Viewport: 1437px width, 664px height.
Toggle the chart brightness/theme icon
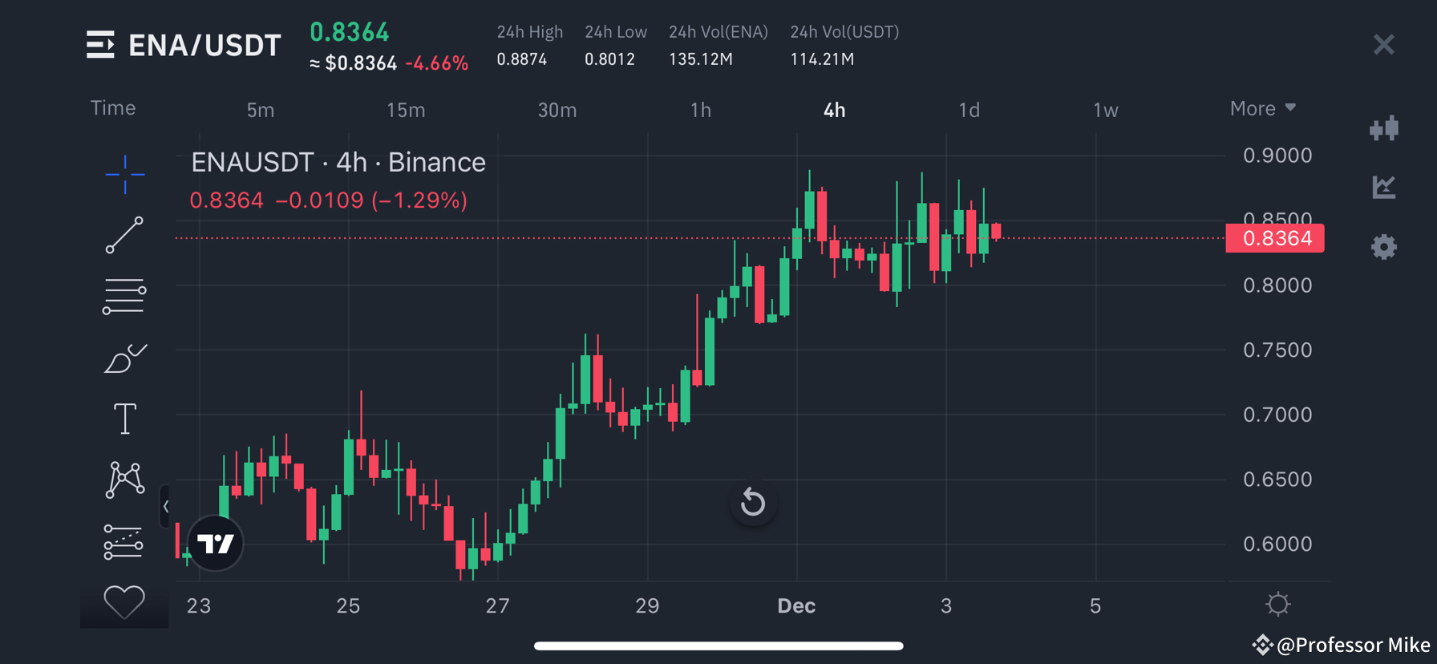tap(1277, 604)
